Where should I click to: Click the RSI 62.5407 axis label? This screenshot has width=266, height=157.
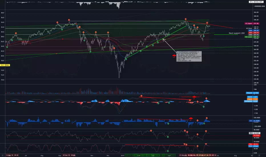tap(255, 133)
